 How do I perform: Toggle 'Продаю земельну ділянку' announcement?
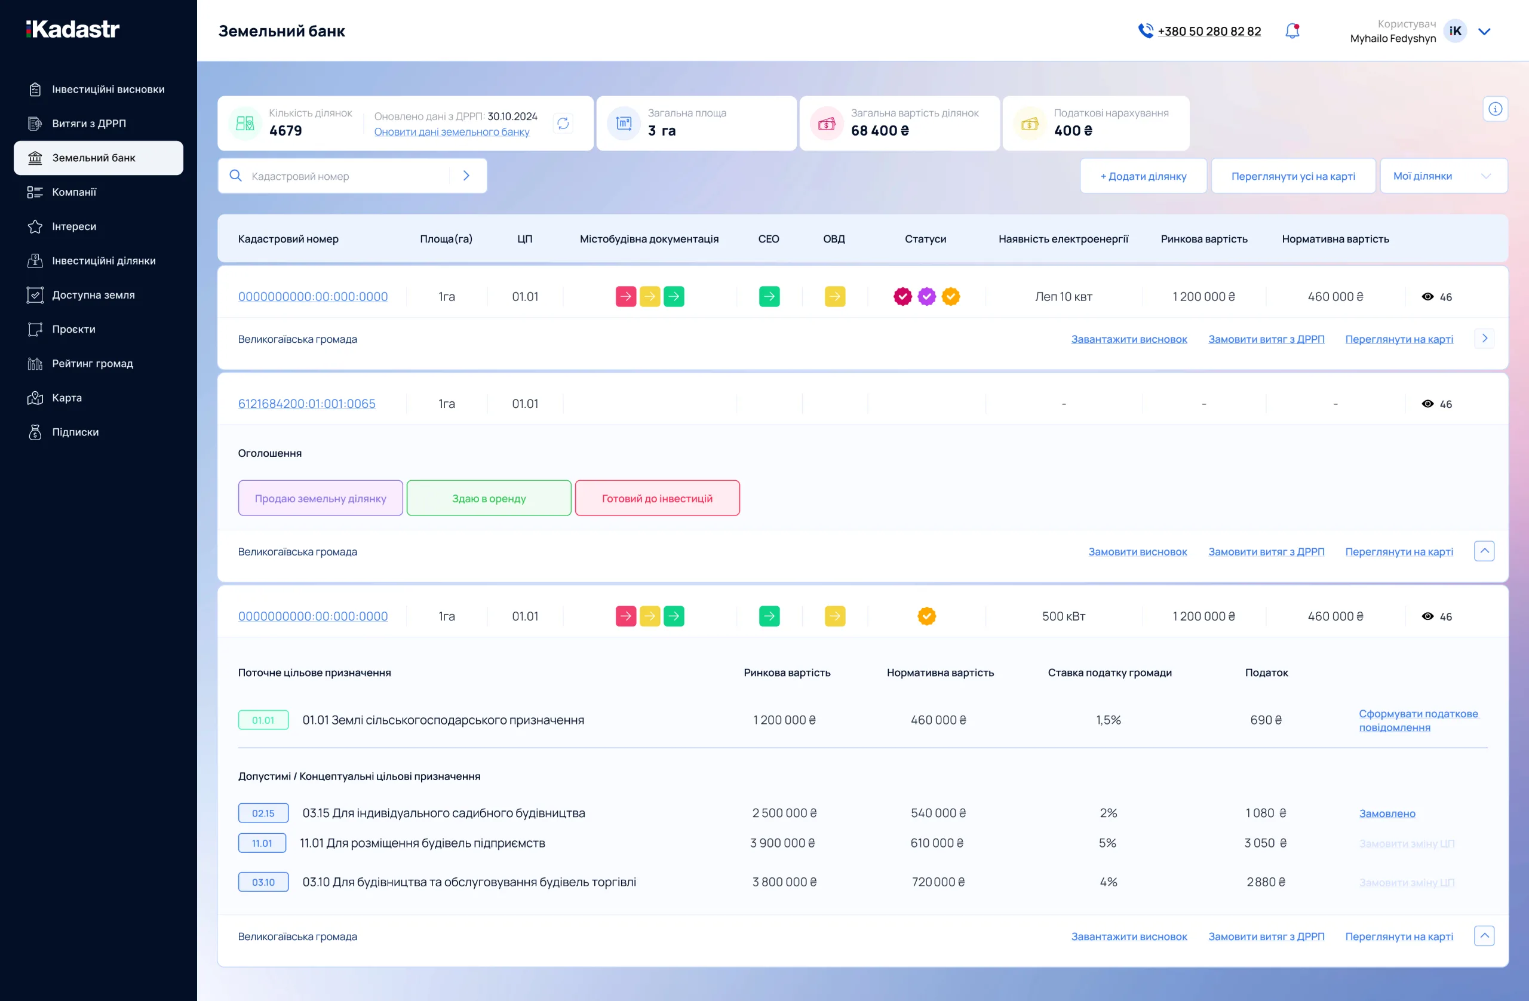[x=321, y=499]
